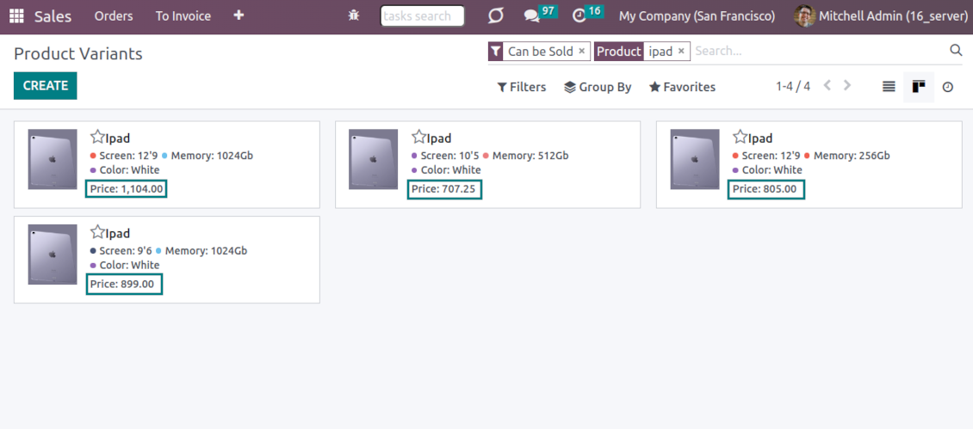Remove the Product ipad search facet
Screen dimensions: 973x429
pos(681,52)
